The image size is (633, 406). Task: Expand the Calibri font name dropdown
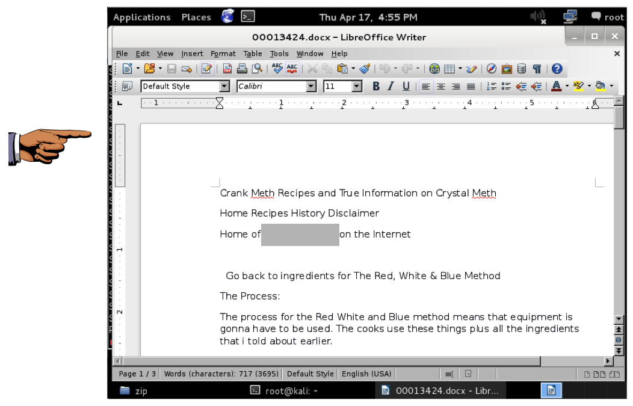pyautogui.click(x=311, y=87)
